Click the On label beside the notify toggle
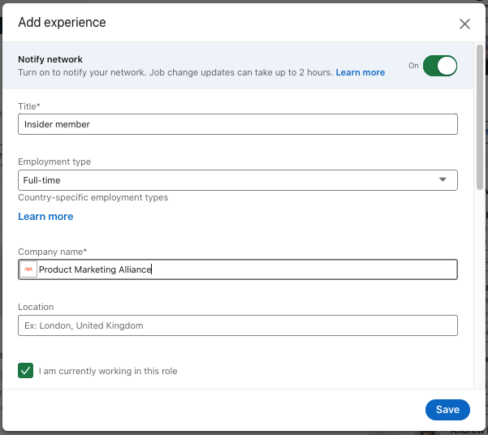 pos(413,66)
